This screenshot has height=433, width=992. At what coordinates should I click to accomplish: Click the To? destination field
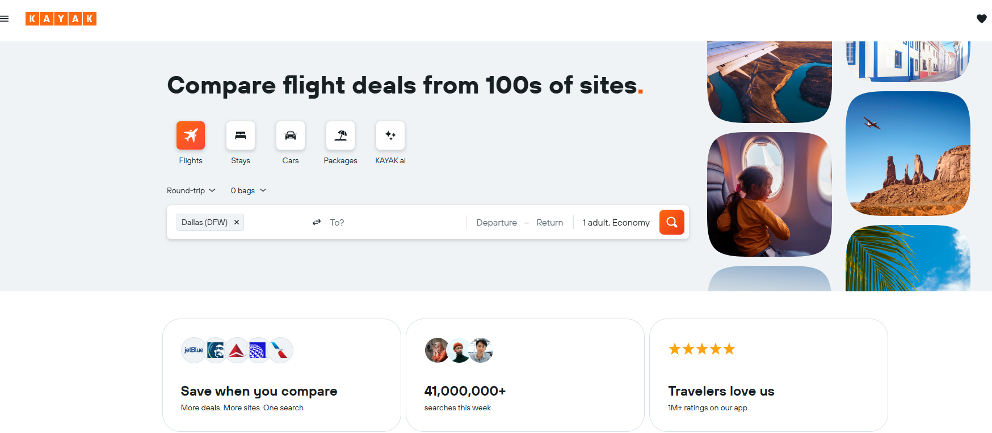click(x=392, y=223)
